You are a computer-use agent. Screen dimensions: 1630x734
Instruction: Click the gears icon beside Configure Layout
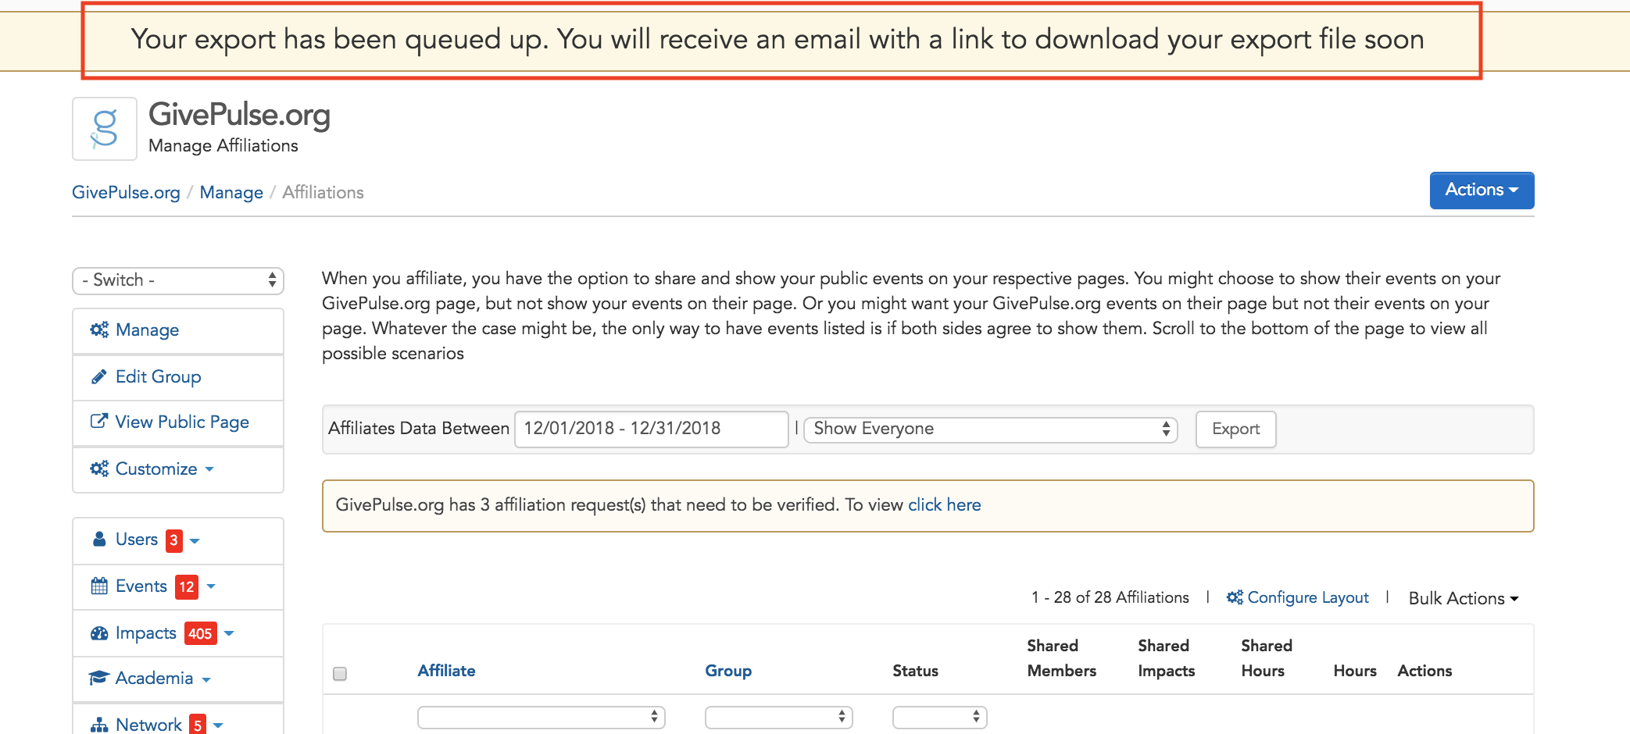click(x=1235, y=597)
